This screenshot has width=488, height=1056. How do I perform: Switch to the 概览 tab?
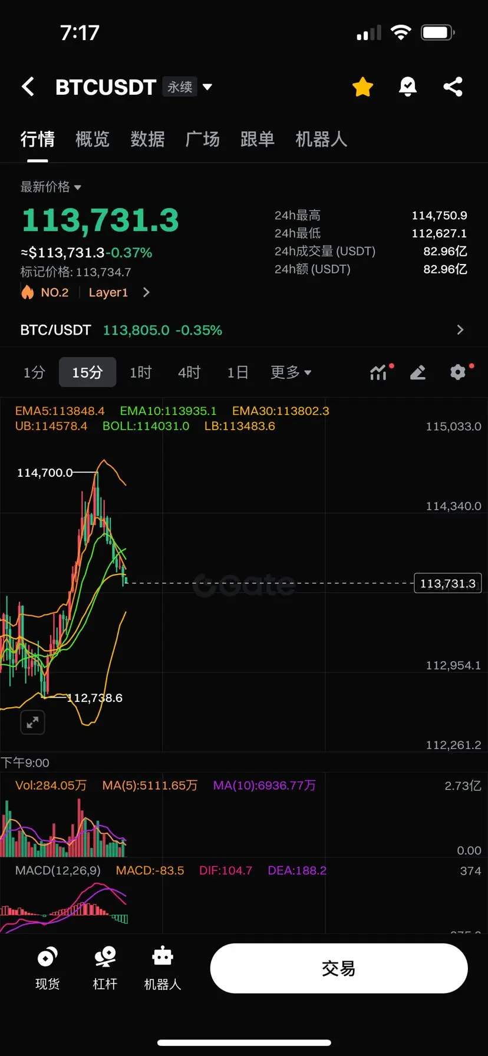[93, 139]
